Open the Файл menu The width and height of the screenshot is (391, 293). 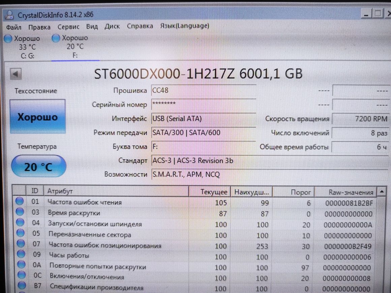(x=13, y=27)
